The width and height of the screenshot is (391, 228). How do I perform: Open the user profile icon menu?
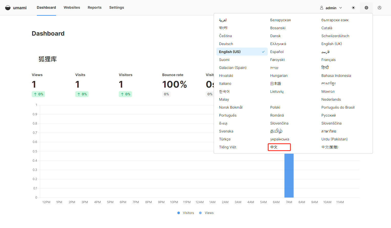pos(379,8)
